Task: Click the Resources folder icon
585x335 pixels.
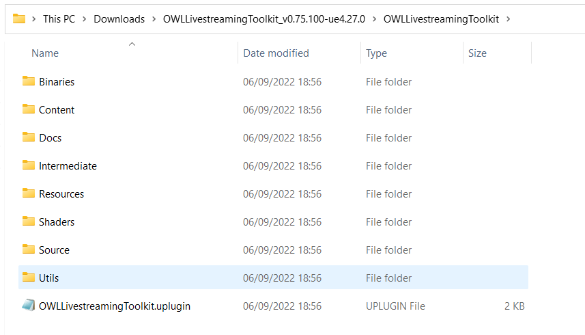Action: click(x=29, y=193)
